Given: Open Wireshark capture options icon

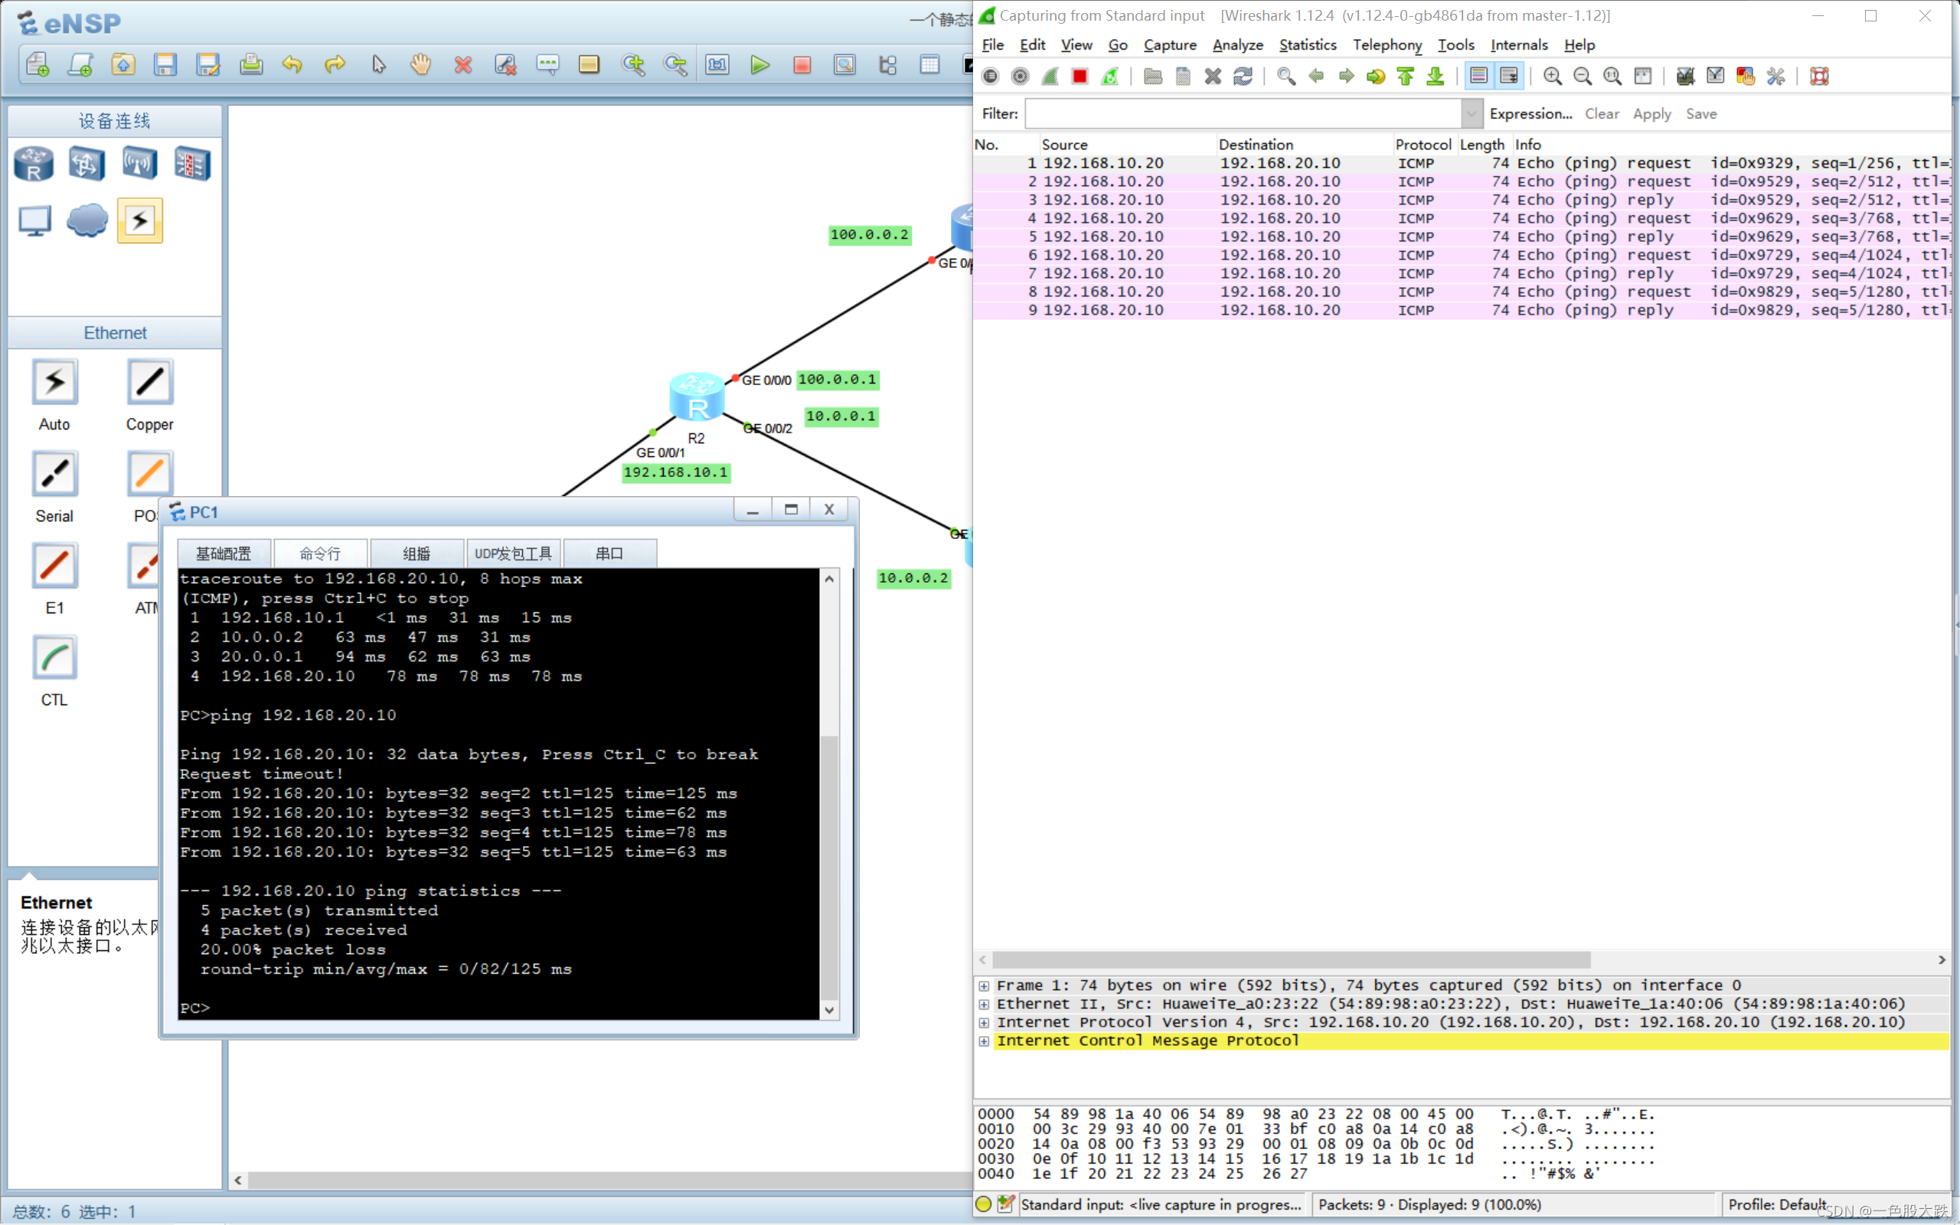Looking at the screenshot, I should click(1020, 76).
